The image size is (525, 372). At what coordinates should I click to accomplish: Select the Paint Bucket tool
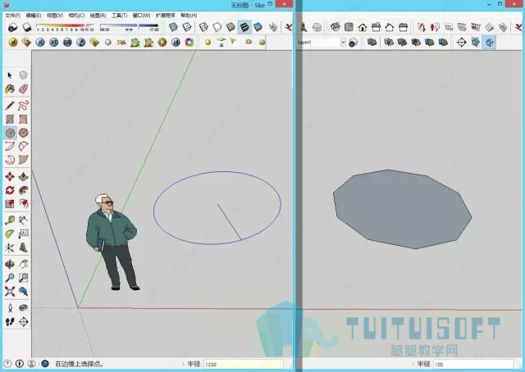(x=10, y=89)
